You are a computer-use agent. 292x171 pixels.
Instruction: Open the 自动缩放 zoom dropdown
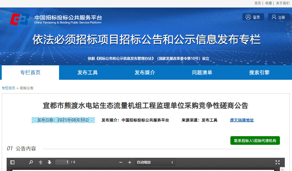click(x=155, y=162)
